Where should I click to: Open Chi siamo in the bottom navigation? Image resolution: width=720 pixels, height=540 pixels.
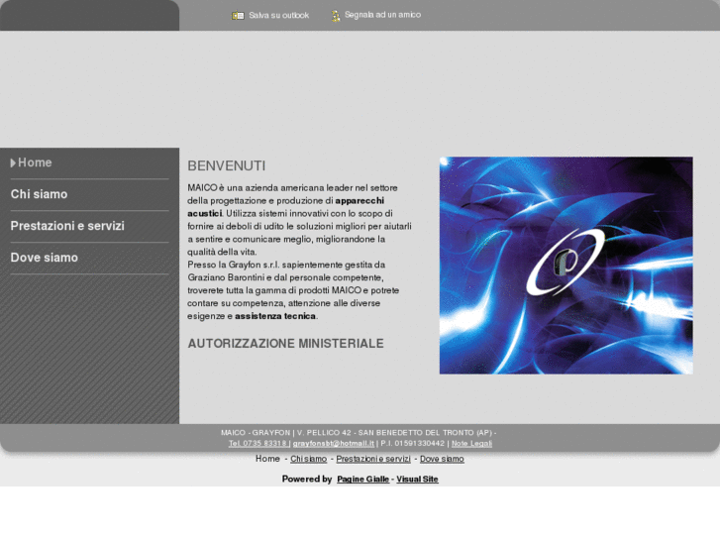point(309,459)
